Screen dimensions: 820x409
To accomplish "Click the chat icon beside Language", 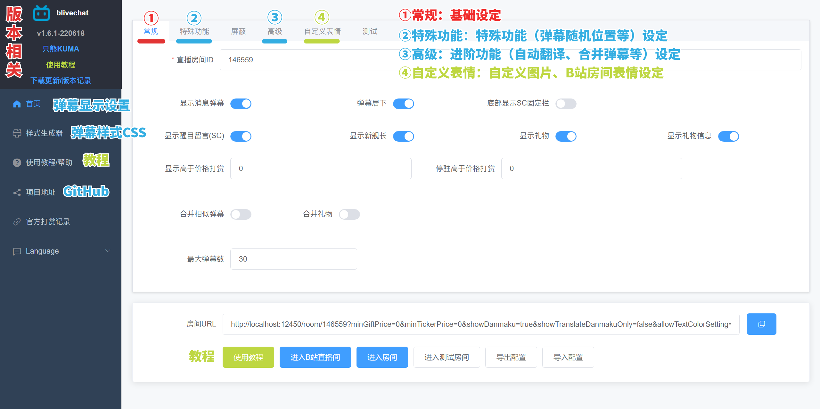I will [x=17, y=251].
